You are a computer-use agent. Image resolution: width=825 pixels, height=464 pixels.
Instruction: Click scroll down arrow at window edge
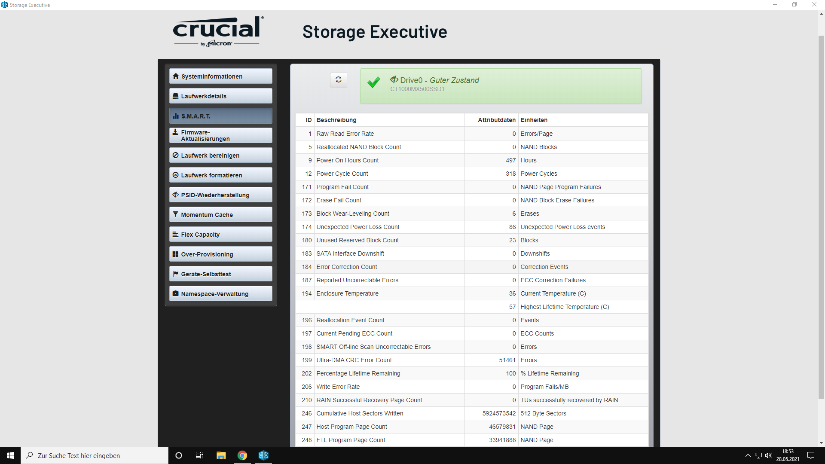821,443
